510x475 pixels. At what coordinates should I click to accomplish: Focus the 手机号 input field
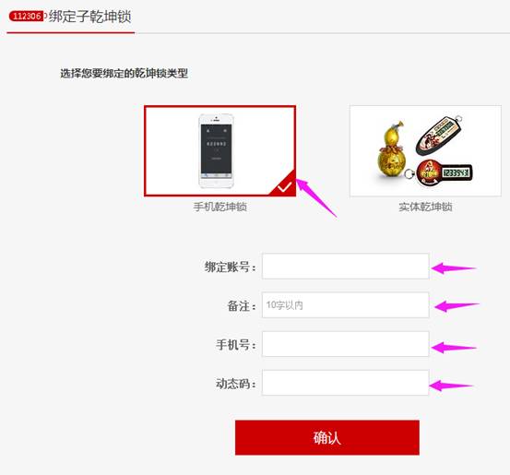(346, 344)
